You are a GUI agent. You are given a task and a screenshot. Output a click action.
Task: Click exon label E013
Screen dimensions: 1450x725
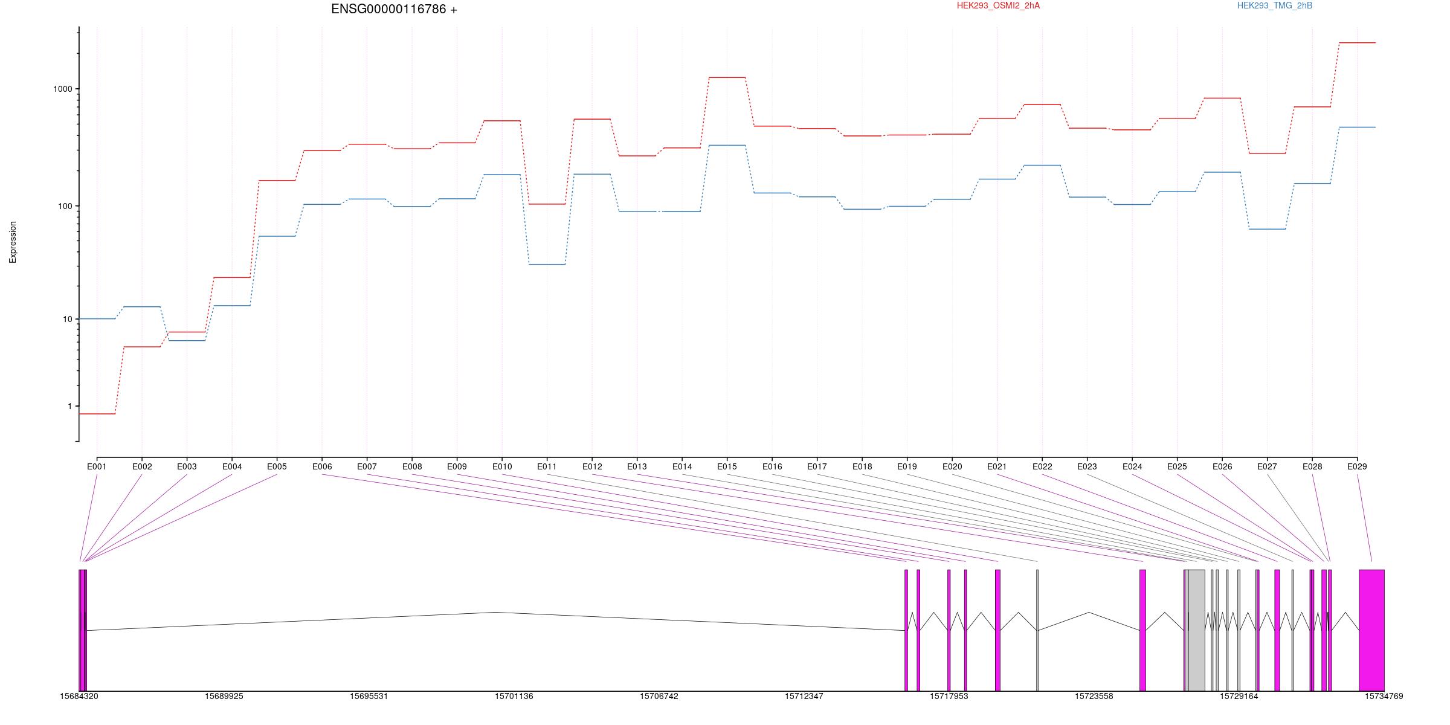(x=637, y=467)
